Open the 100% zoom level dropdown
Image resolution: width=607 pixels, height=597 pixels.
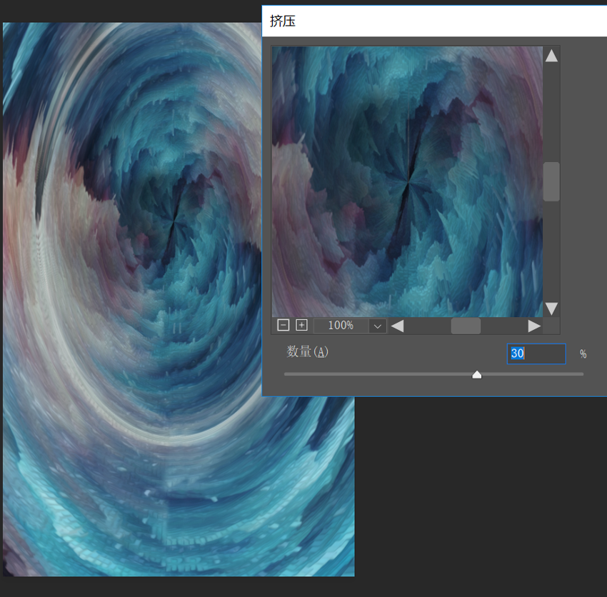(x=378, y=326)
